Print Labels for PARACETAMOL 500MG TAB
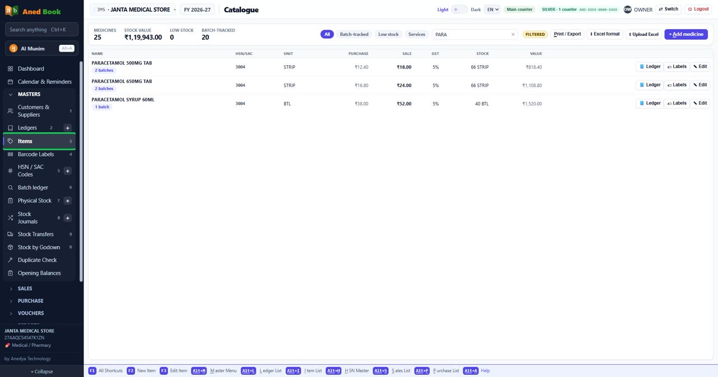Viewport: 718px width, 377px height. pyautogui.click(x=677, y=67)
